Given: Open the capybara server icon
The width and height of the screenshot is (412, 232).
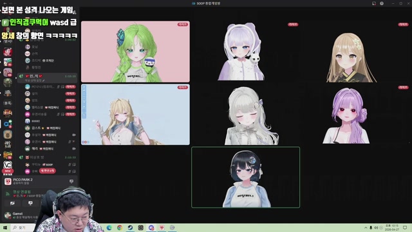Looking at the screenshot, I should (8, 134).
